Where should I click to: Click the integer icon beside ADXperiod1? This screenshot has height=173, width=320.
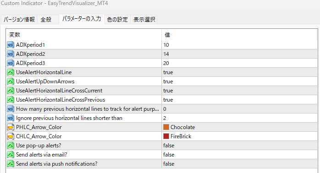point(11,45)
